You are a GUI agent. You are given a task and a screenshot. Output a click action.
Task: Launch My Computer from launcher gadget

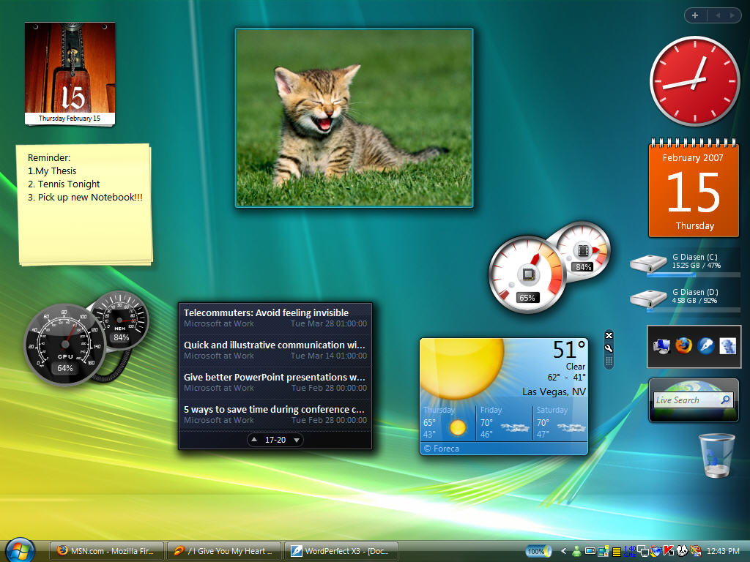pos(661,346)
